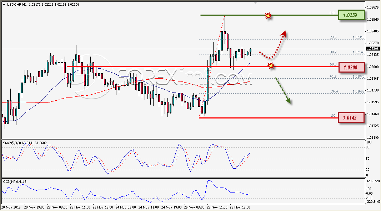Click the 25 Nov 03:00 time label
The width and height of the screenshot is (381, 211).
[194, 207]
